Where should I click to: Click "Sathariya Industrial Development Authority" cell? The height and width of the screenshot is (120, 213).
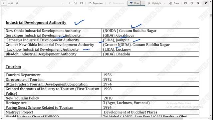pos(53,40)
